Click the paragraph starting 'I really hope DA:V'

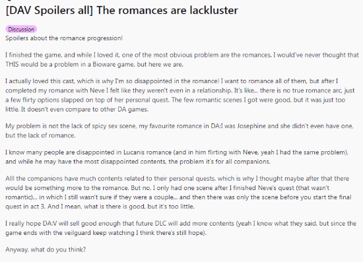click(181, 228)
